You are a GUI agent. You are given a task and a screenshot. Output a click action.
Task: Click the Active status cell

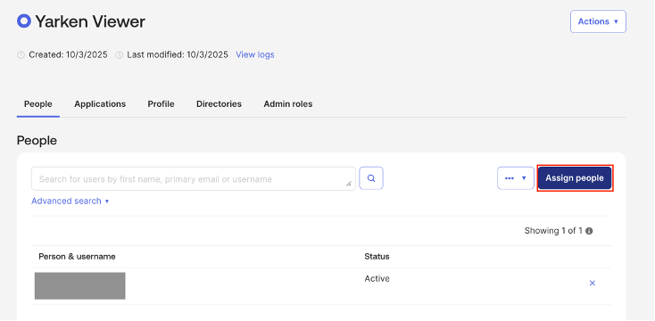[x=377, y=279]
